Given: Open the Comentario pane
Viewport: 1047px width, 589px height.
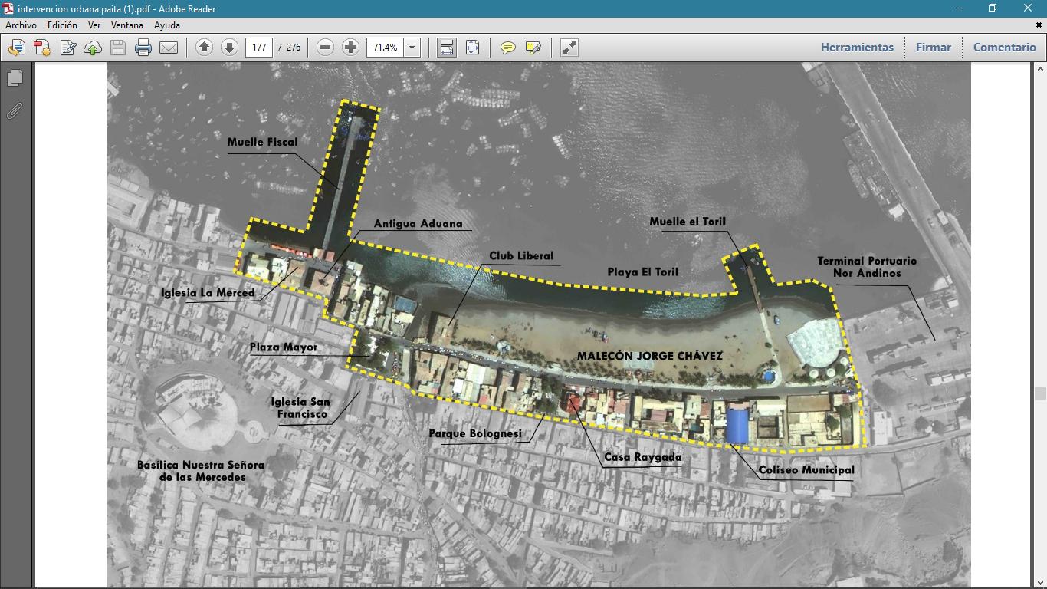Looking at the screenshot, I should click(x=1004, y=48).
